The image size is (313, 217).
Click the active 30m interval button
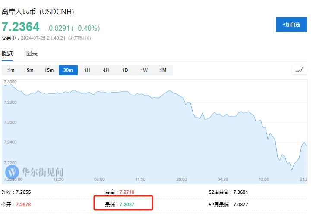click(68, 70)
